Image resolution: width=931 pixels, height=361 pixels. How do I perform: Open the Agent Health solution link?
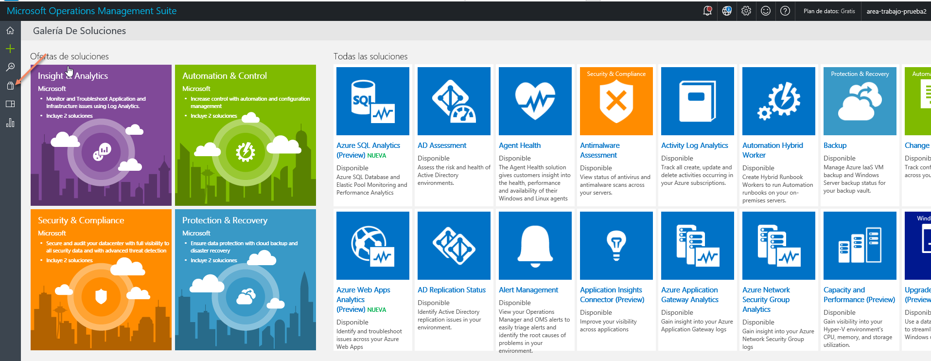(x=520, y=145)
